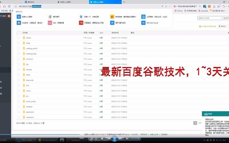Select the active blue 宝塔Linux面板 tab
229x143 pixels.
[105, 2]
